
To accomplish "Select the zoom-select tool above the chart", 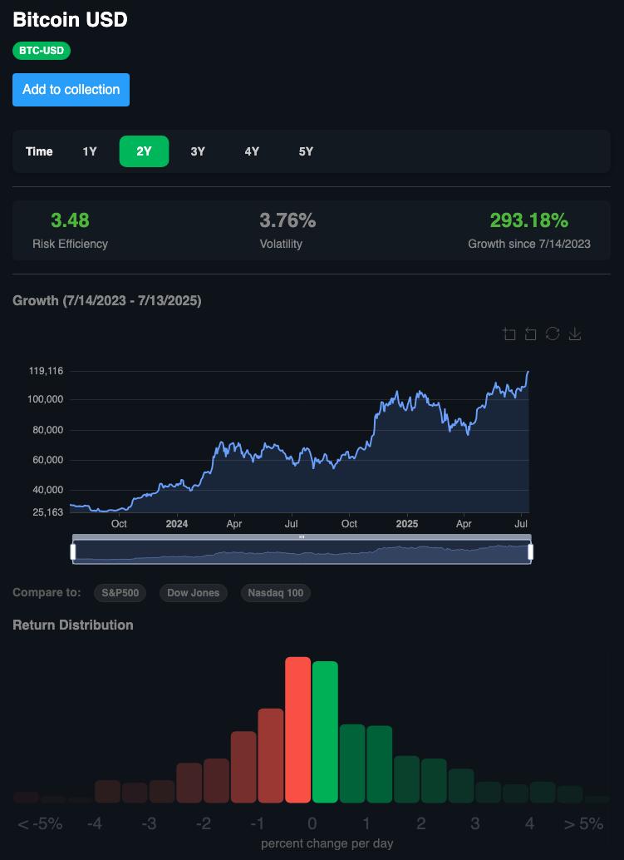I will pyautogui.click(x=509, y=334).
